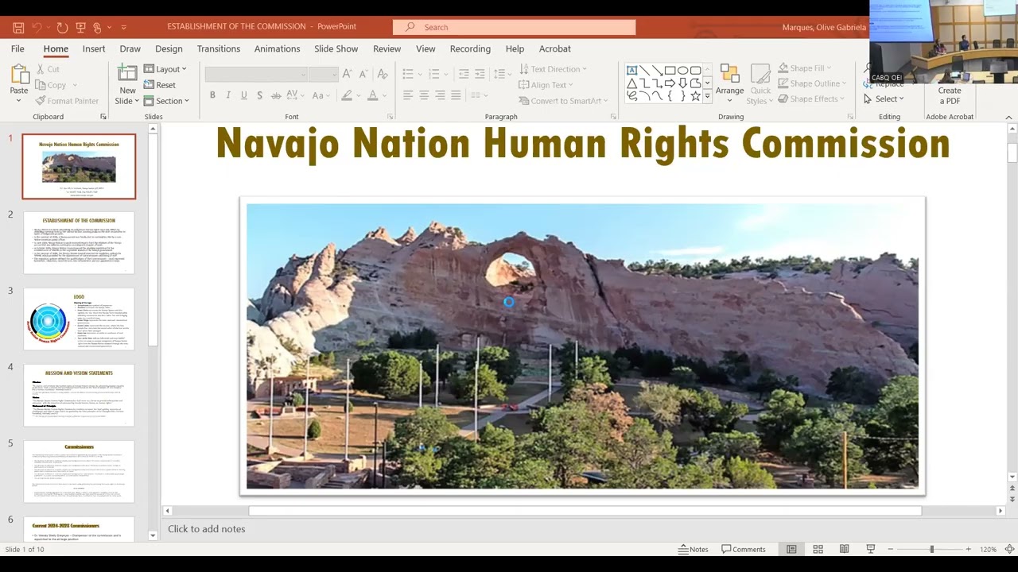Open the Layout dropdown
The image size is (1018, 572).
165,69
